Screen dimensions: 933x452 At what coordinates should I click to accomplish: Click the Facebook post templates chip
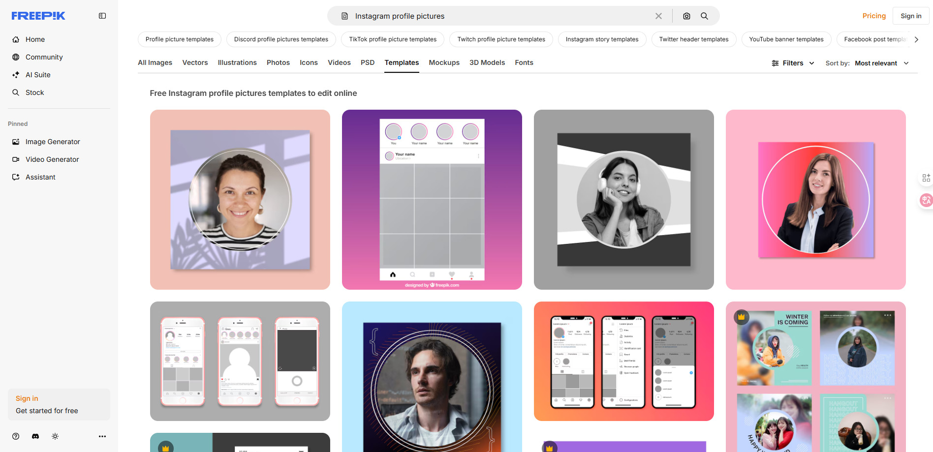click(x=873, y=39)
